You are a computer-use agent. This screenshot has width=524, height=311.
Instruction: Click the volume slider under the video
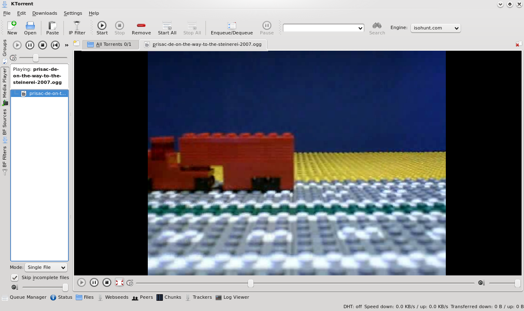pos(505,283)
